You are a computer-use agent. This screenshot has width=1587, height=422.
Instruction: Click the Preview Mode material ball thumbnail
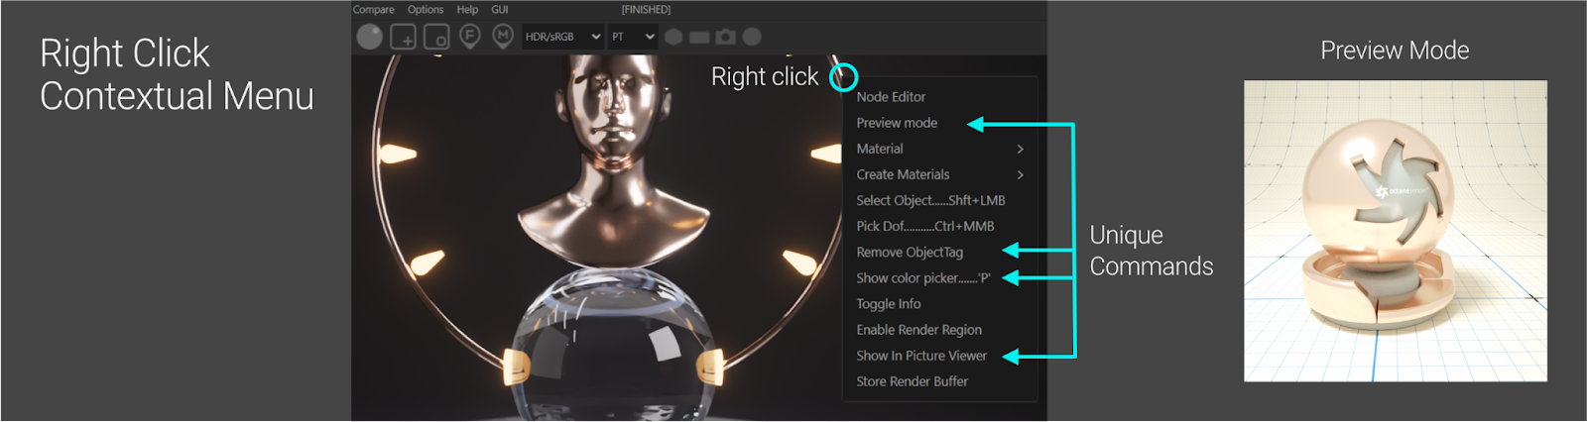click(x=1395, y=231)
